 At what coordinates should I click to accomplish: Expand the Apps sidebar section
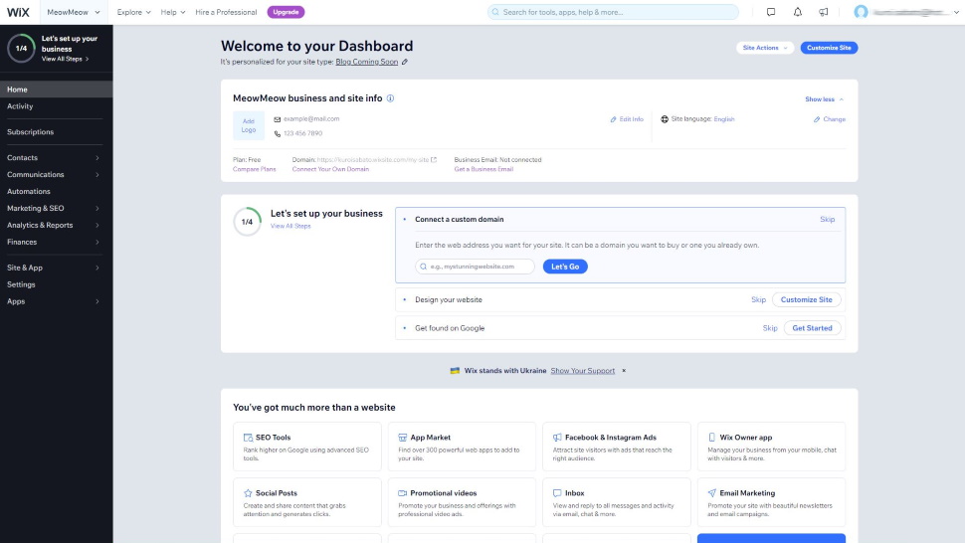coord(56,301)
